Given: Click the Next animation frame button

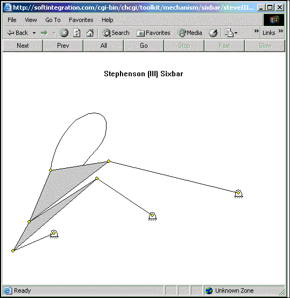Looking at the screenshot, I should pos(23,46).
